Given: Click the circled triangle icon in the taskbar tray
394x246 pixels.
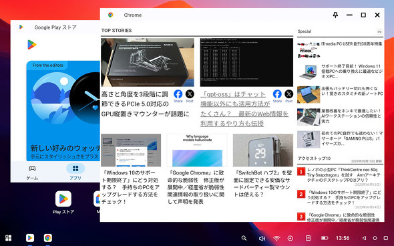Looking at the screenshot, I should click(290, 238).
